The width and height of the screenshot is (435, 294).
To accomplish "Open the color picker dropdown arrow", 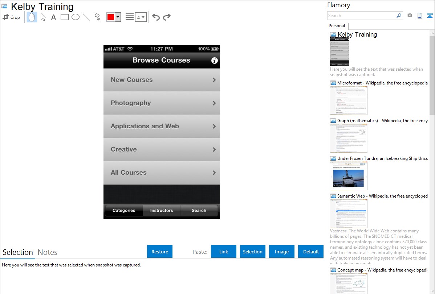I will point(118,17).
